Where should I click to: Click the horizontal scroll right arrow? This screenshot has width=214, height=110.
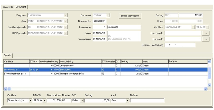tap(206, 89)
